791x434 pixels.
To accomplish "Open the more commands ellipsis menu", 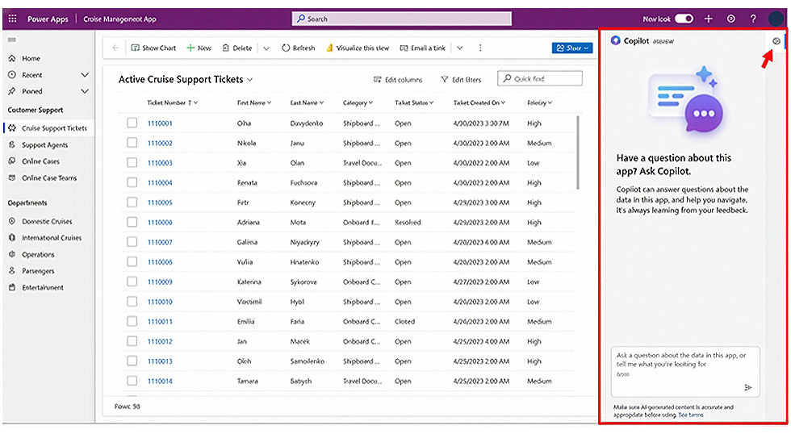I will 480,48.
